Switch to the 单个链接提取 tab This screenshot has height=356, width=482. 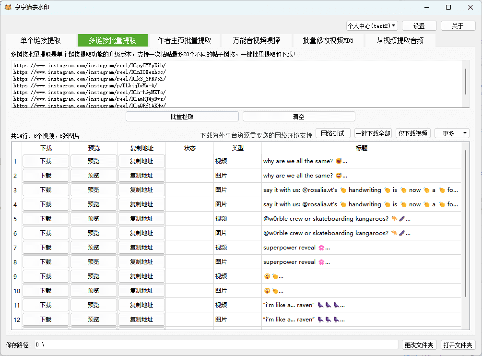click(40, 40)
